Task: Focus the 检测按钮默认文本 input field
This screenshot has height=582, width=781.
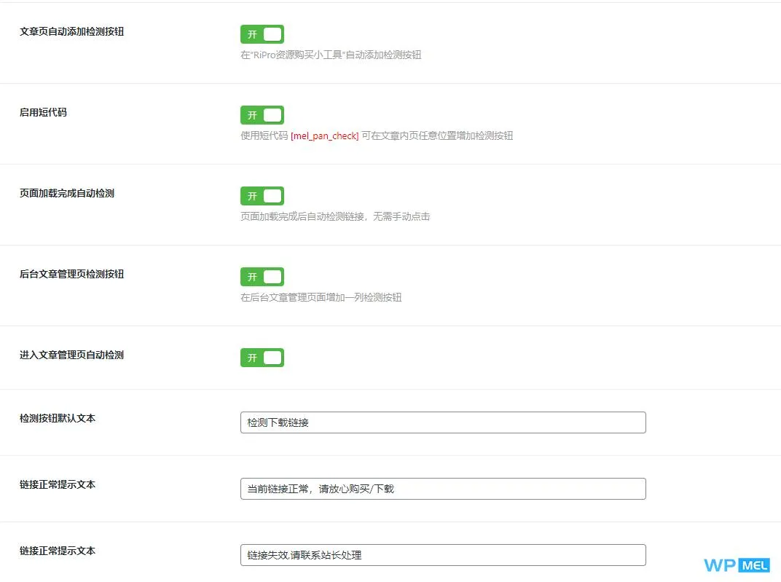Action: 443,422
